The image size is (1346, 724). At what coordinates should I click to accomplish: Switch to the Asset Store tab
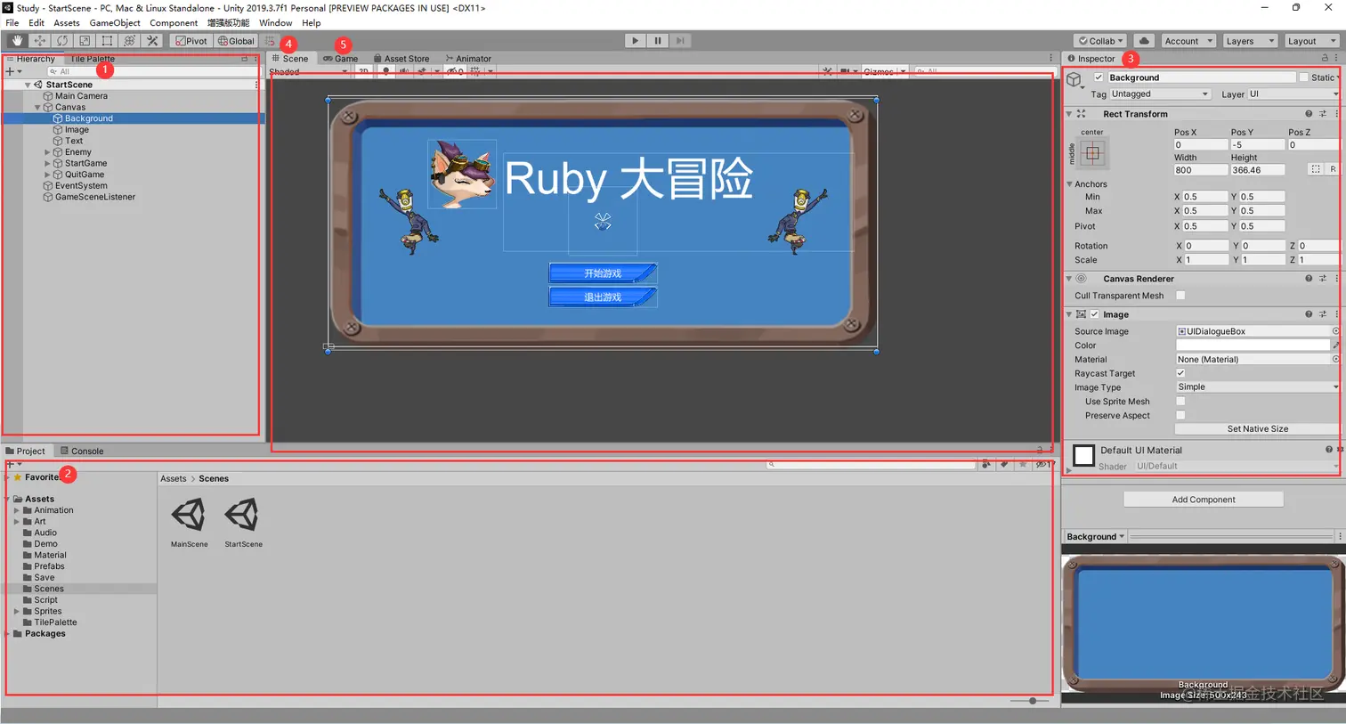(x=401, y=59)
